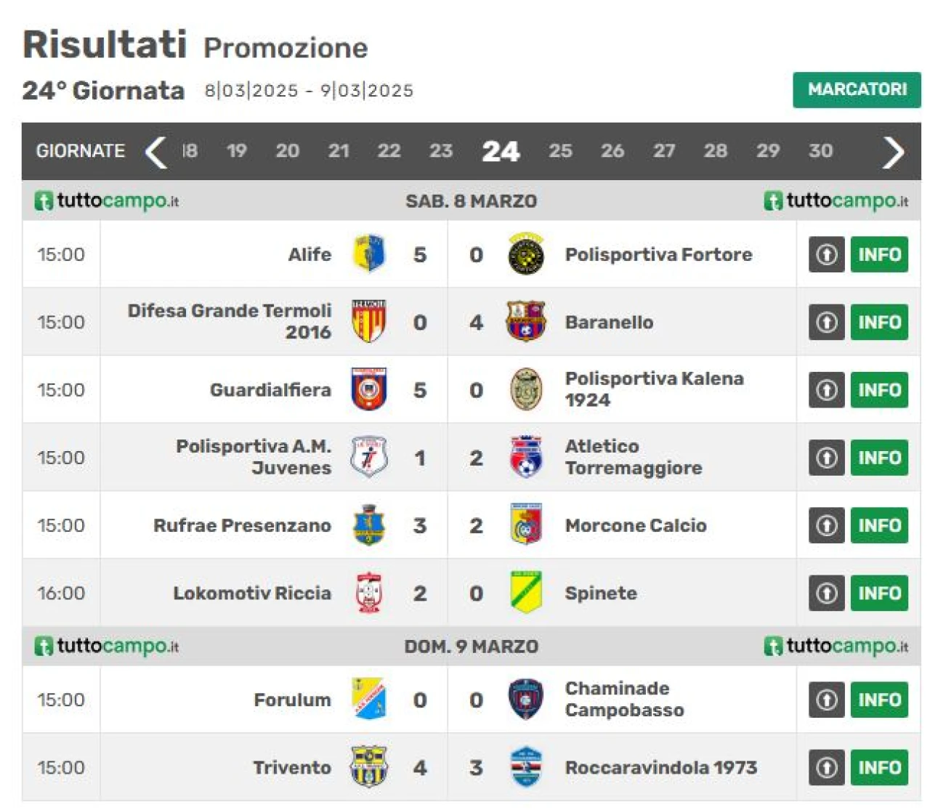Viewport: 930px width, 810px height.
Task: Click the Guardialfiera team crest
Action: pos(368,390)
